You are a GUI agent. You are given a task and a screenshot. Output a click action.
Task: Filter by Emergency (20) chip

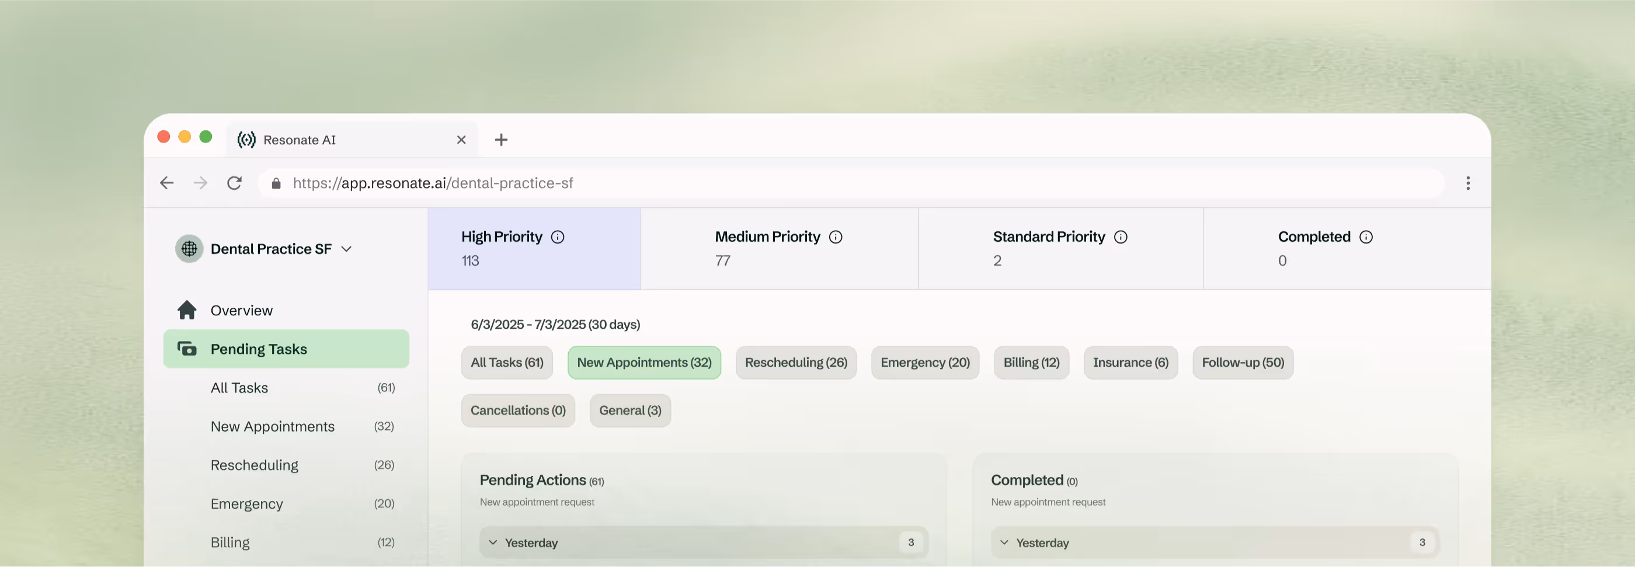925,363
